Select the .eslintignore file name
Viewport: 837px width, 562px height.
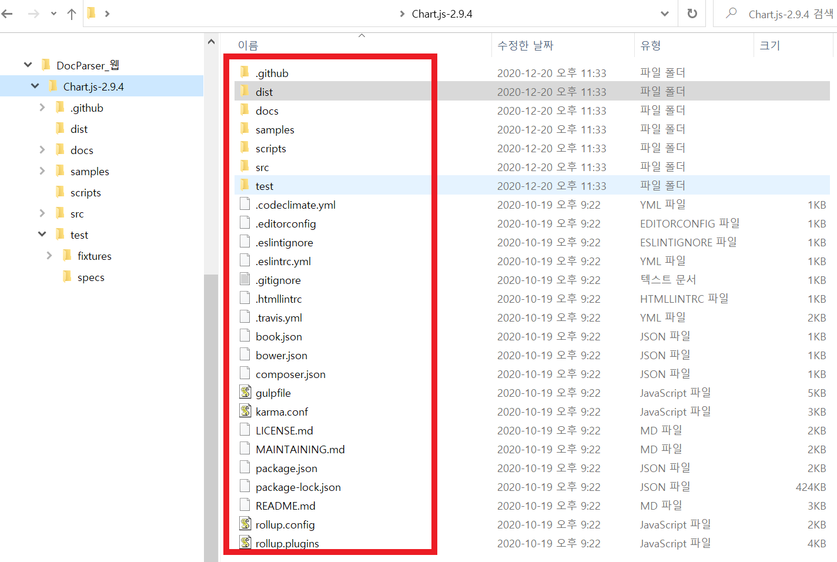click(284, 243)
